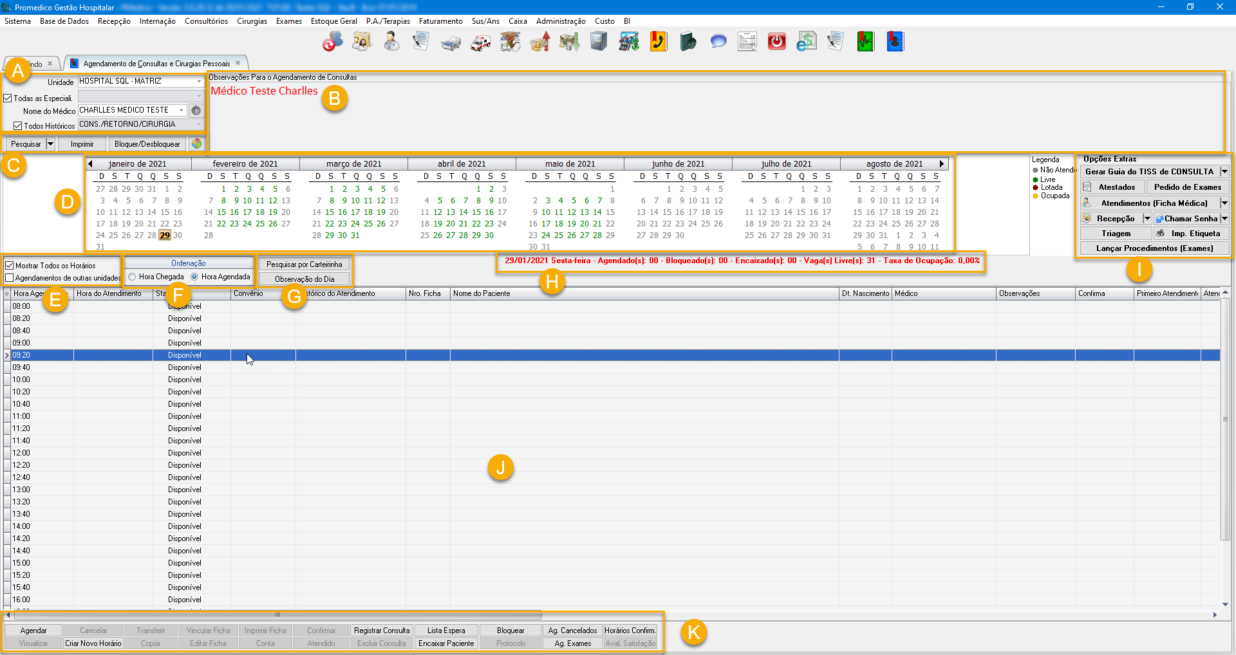The height and width of the screenshot is (655, 1236).
Task: Open the hospital bed icon in the toolbar
Action: coord(451,42)
